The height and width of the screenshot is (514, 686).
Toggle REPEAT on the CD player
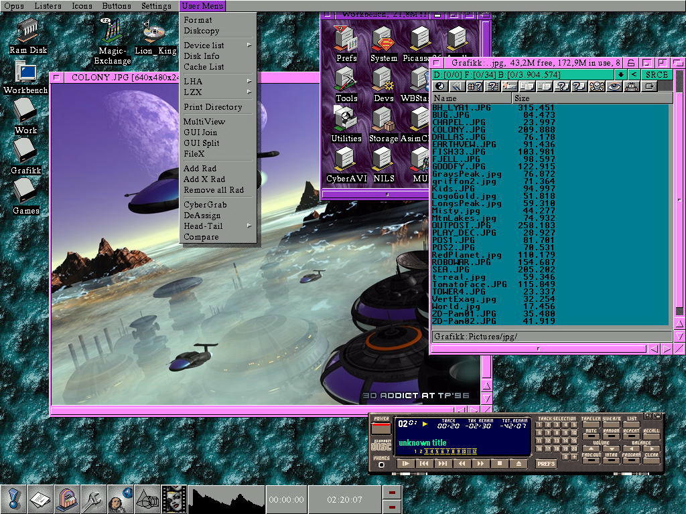click(x=631, y=436)
